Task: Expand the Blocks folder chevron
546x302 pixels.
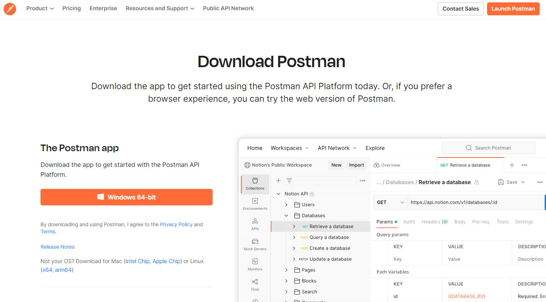Action: (287, 281)
